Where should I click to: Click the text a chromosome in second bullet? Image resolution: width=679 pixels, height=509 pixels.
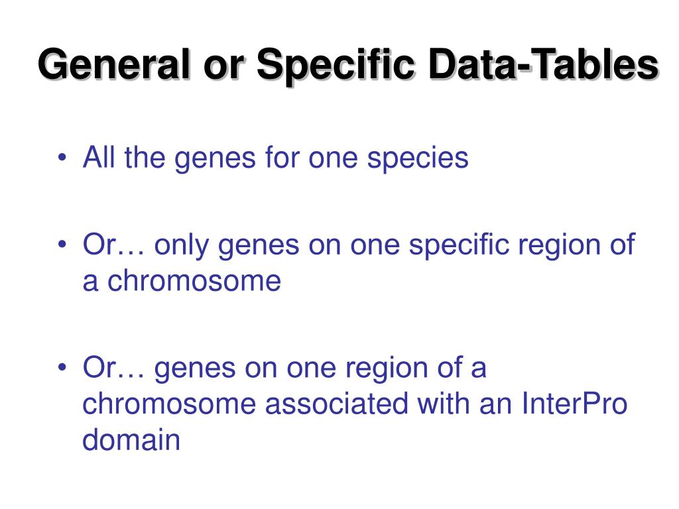(x=182, y=281)
